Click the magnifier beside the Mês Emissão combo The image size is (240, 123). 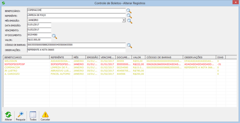[130, 21]
